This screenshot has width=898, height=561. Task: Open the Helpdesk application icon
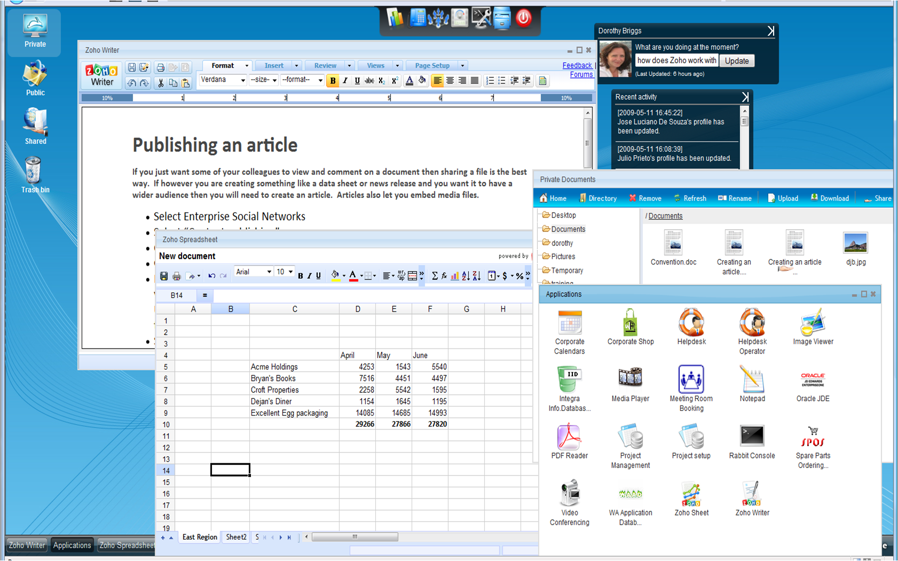coord(691,327)
